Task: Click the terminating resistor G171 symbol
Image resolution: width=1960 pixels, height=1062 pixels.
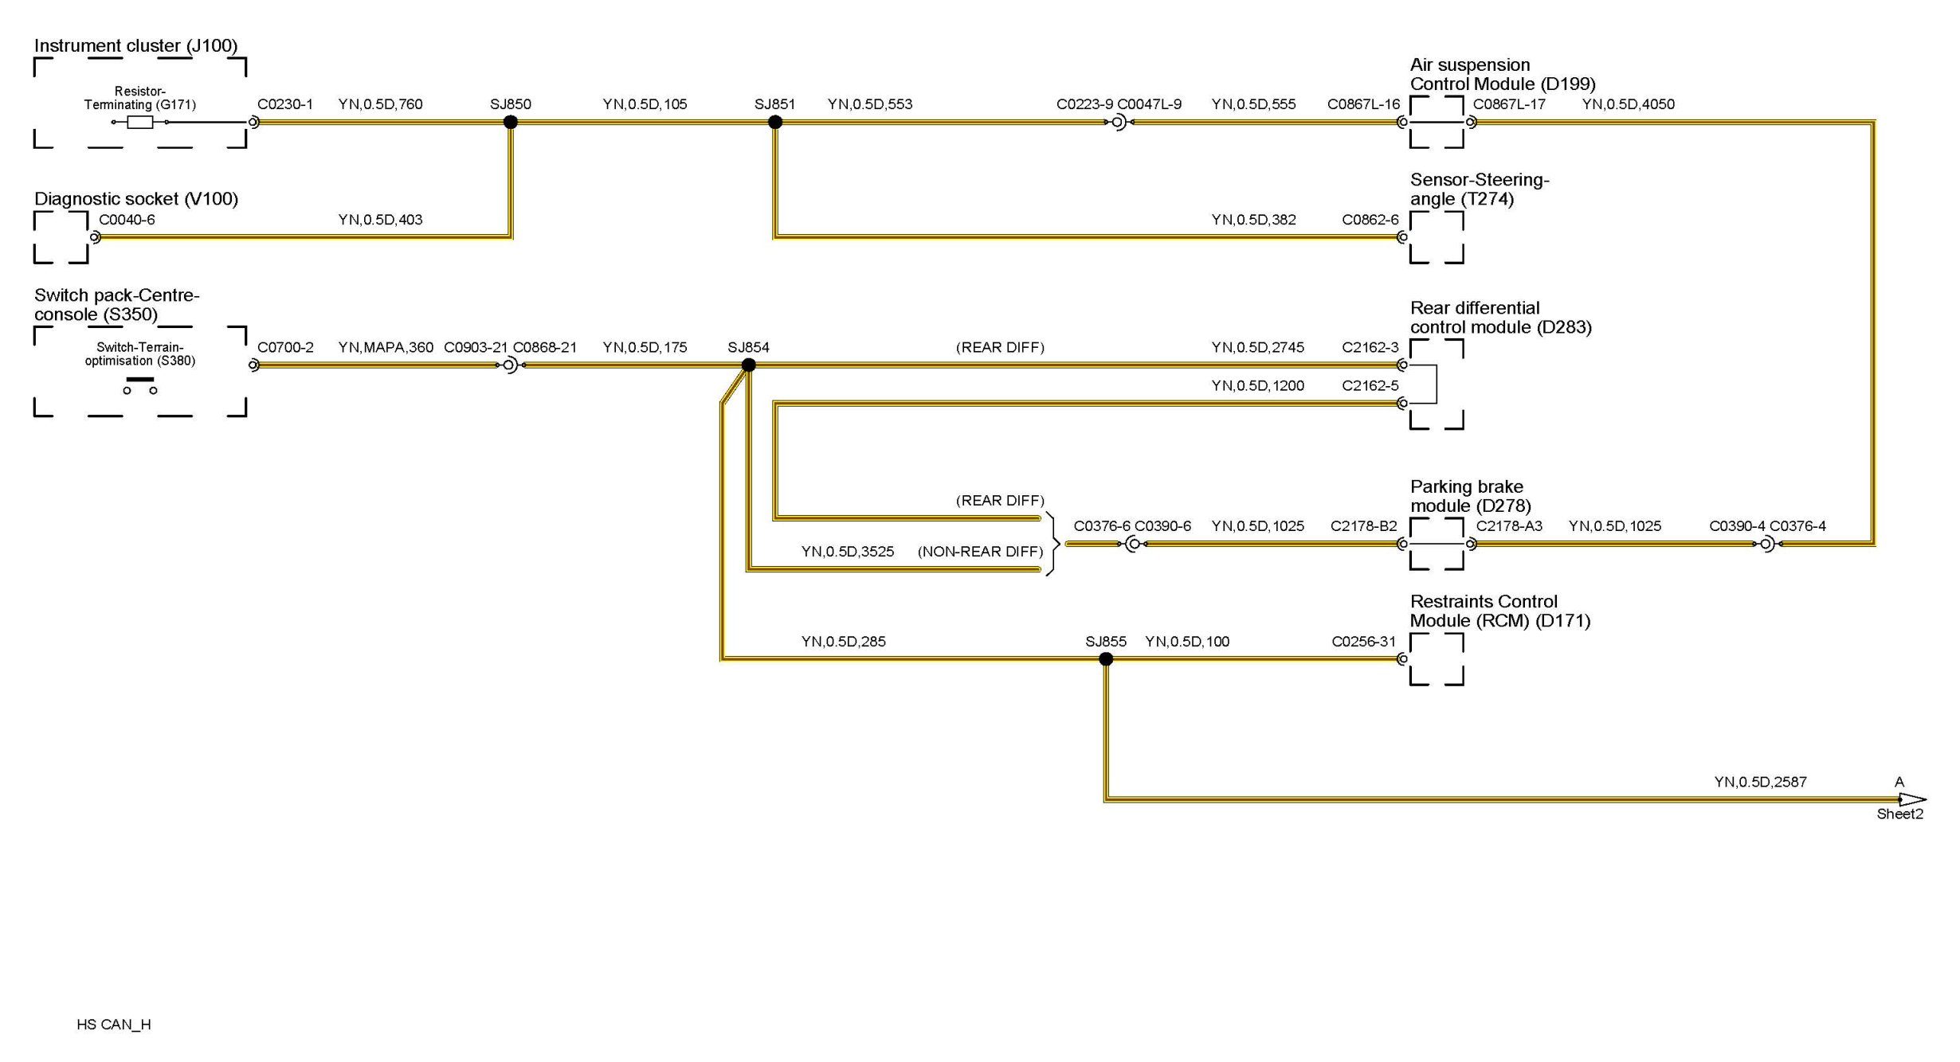Action: [x=140, y=122]
